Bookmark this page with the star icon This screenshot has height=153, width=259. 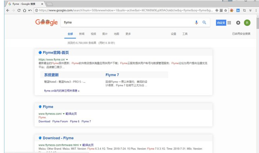(226, 10)
